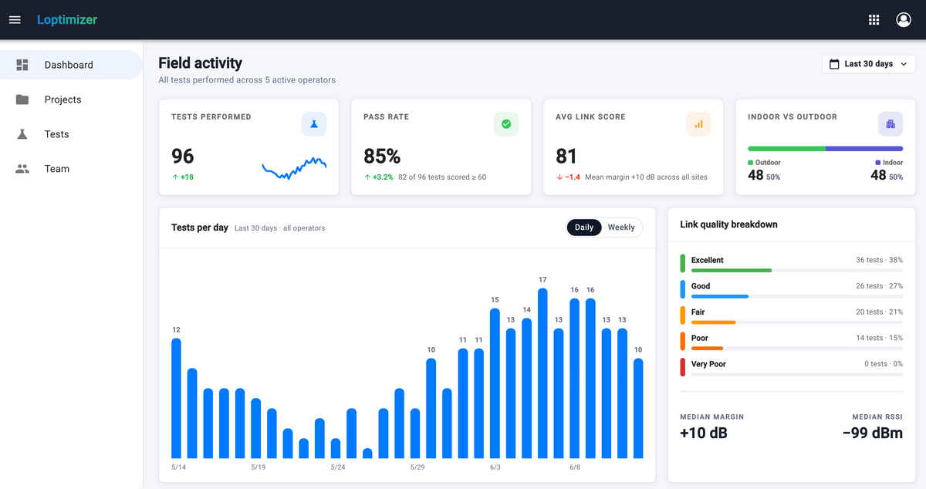Click the '0 tests · 0%' text
This screenshot has height=489, width=926.
point(884,364)
